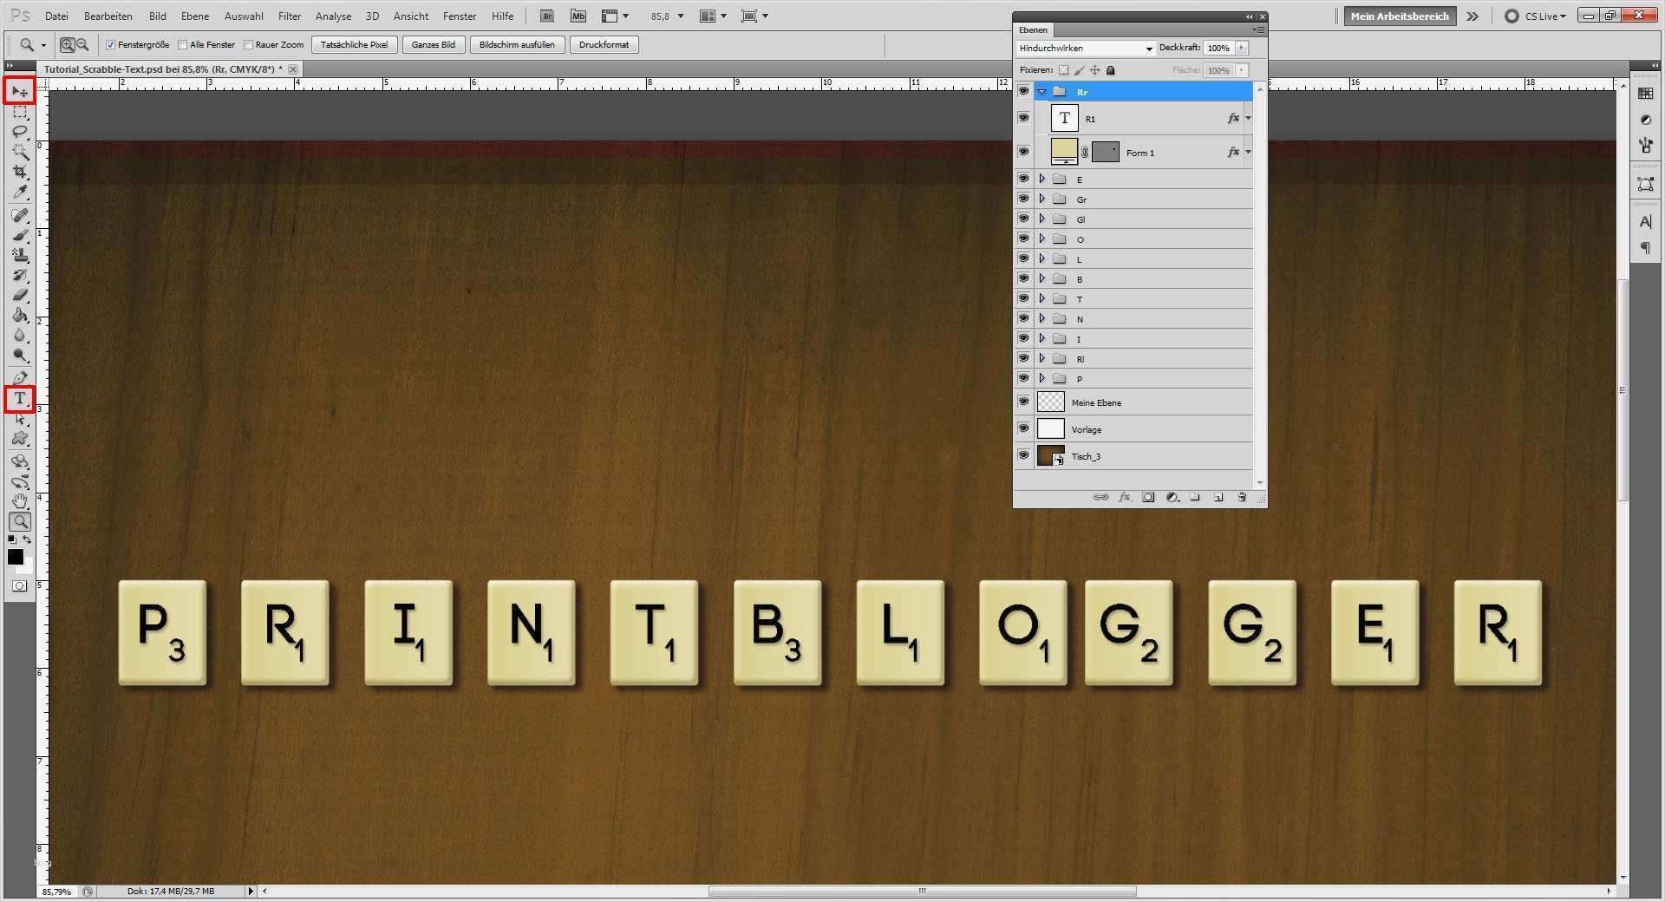Select the Brush tool

click(20, 235)
